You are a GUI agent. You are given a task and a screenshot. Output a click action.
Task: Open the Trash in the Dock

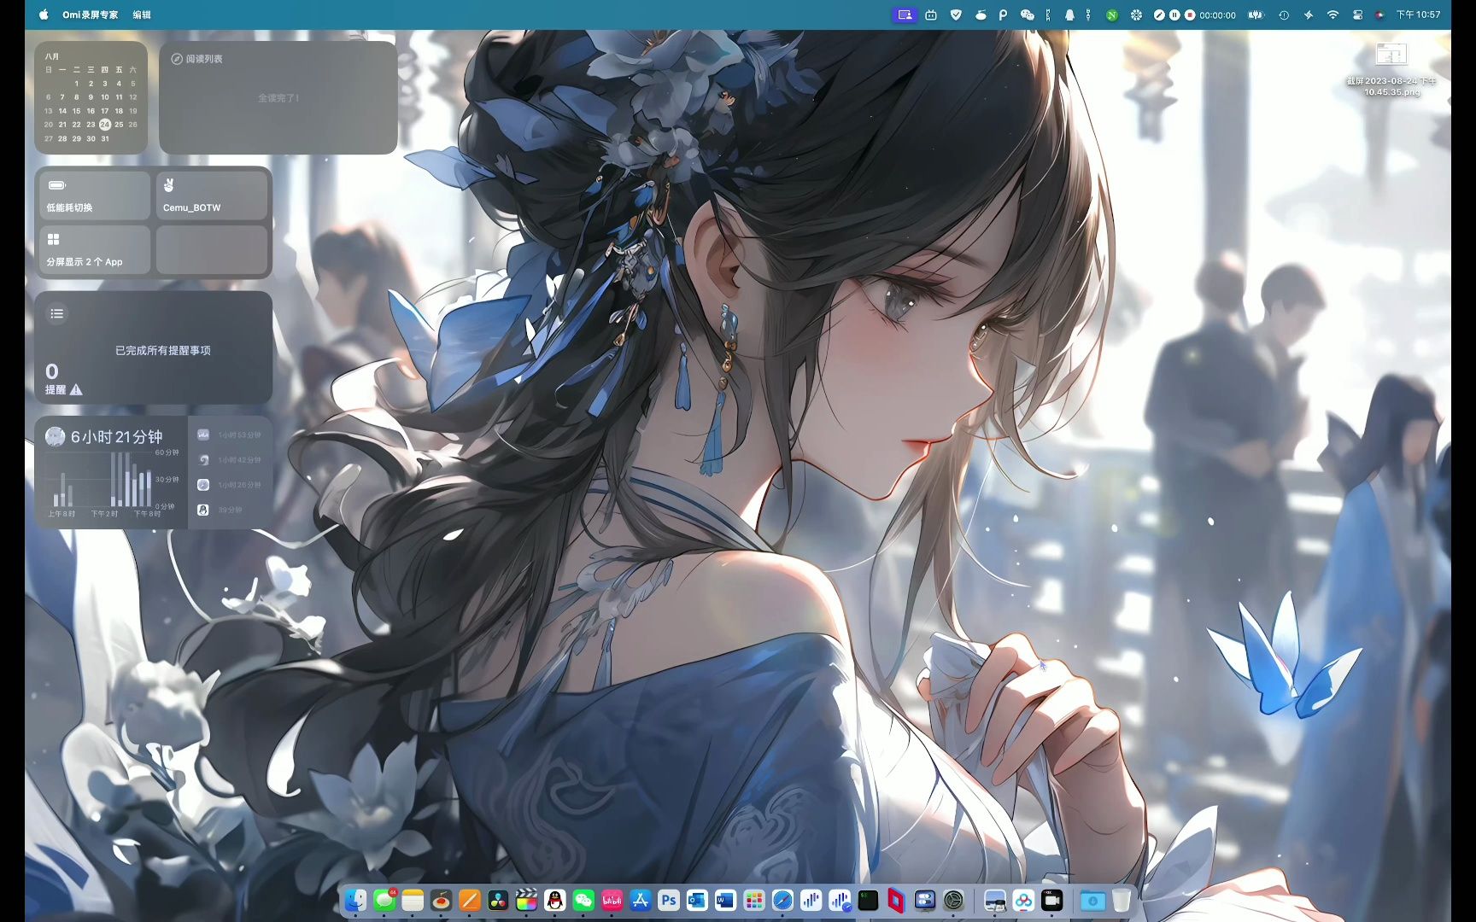pos(1122,900)
